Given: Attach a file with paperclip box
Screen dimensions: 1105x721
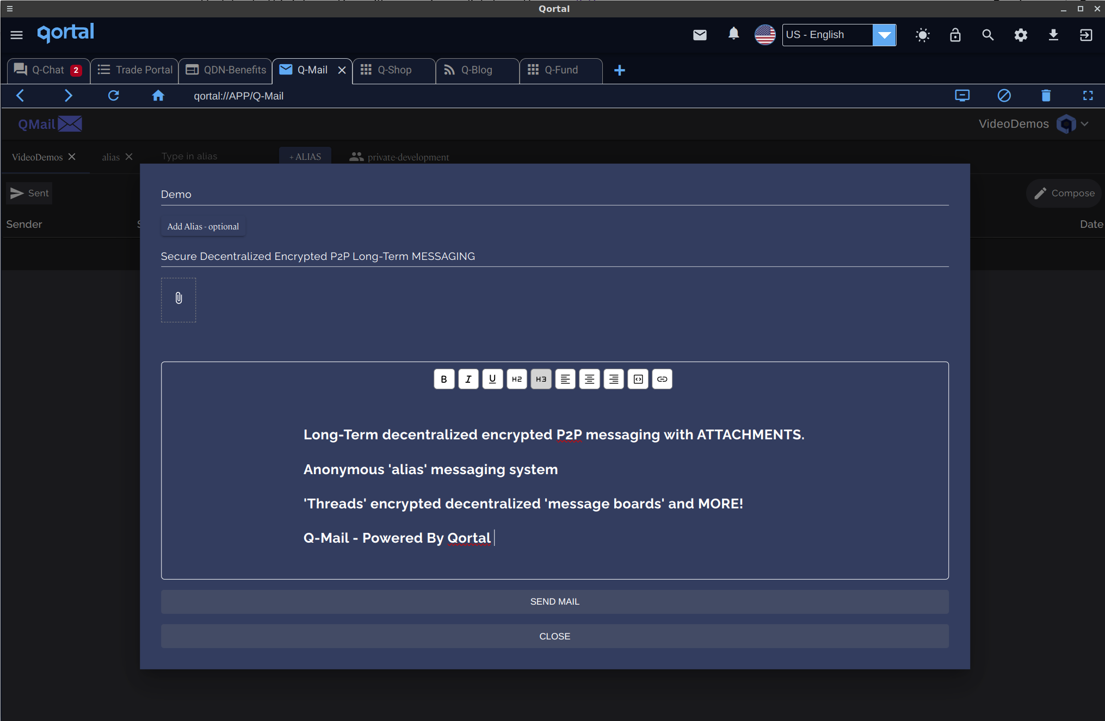Looking at the screenshot, I should (x=178, y=300).
